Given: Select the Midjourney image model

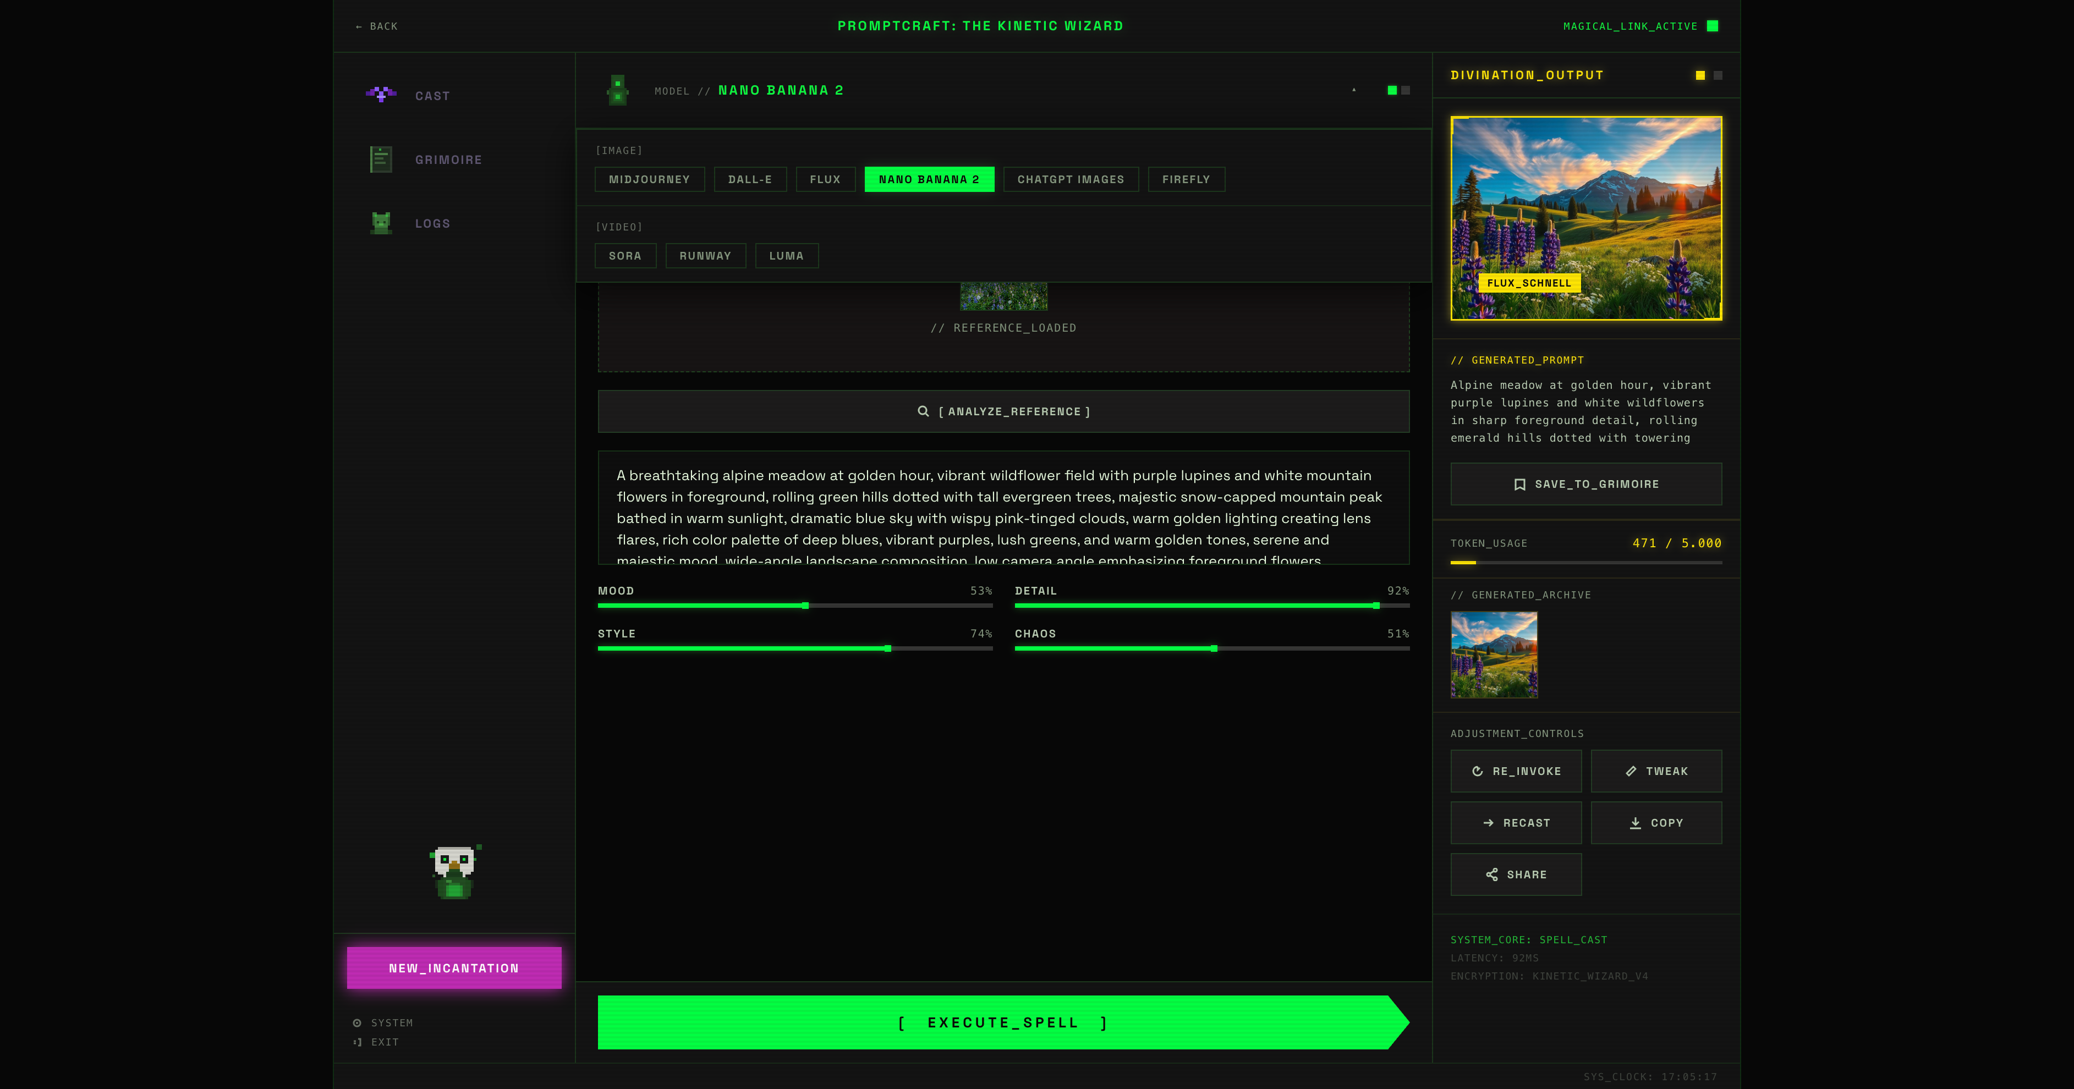Looking at the screenshot, I should click(650, 179).
